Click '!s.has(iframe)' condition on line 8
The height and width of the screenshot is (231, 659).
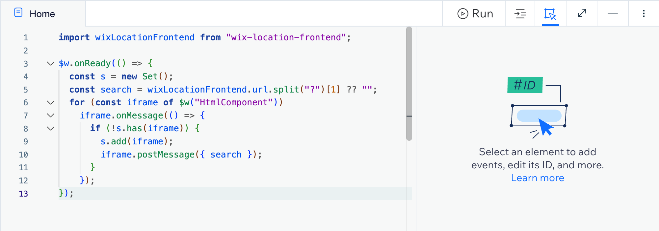[147, 128]
